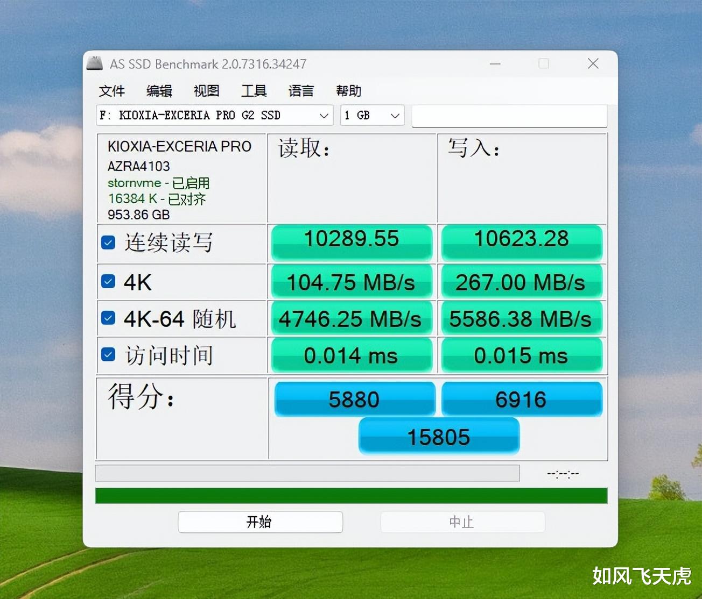Uncheck the 访问时间 test checkbox
This screenshot has height=599, width=702.
tap(108, 355)
